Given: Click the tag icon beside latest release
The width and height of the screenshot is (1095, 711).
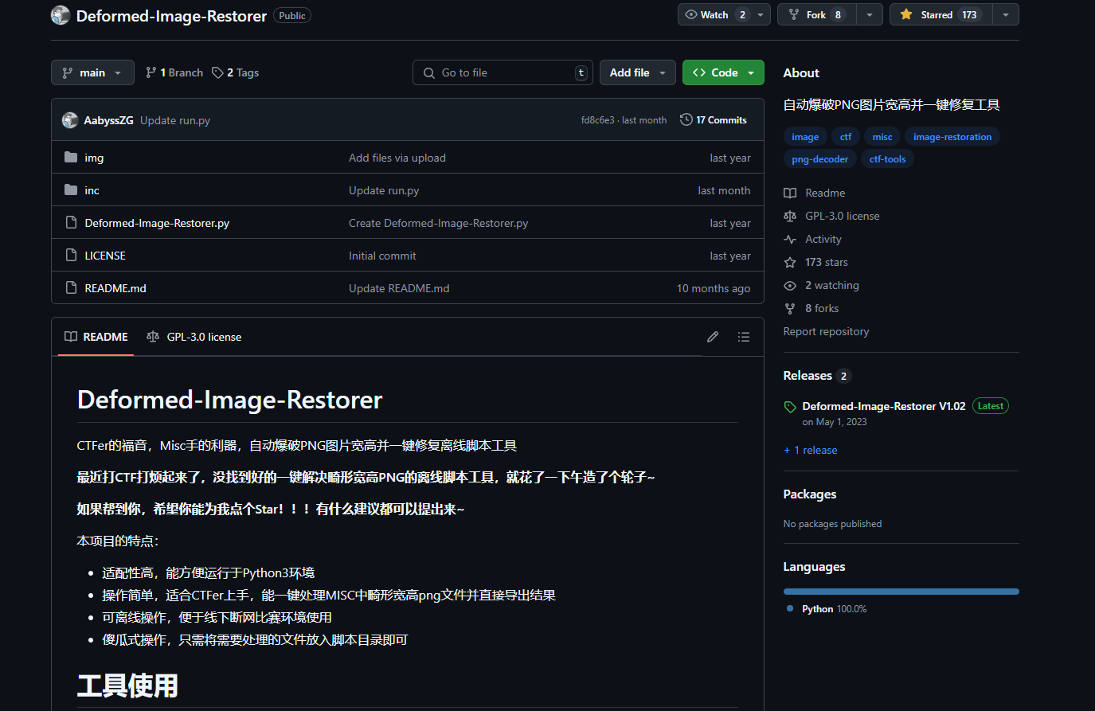Looking at the screenshot, I should pyautogui.click(x=790, y=407).
